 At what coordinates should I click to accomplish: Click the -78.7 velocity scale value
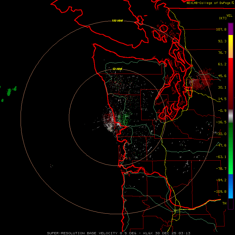(x=221, y=169)
